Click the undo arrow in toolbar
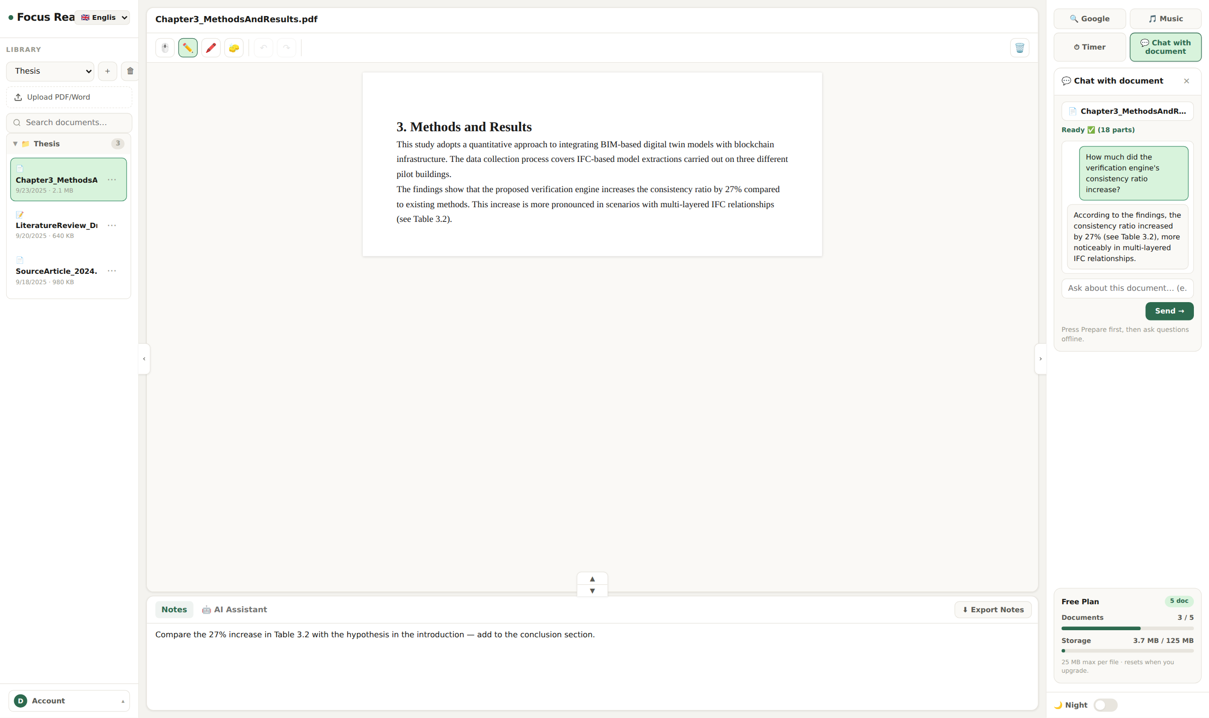 click(x=264, y=48)
